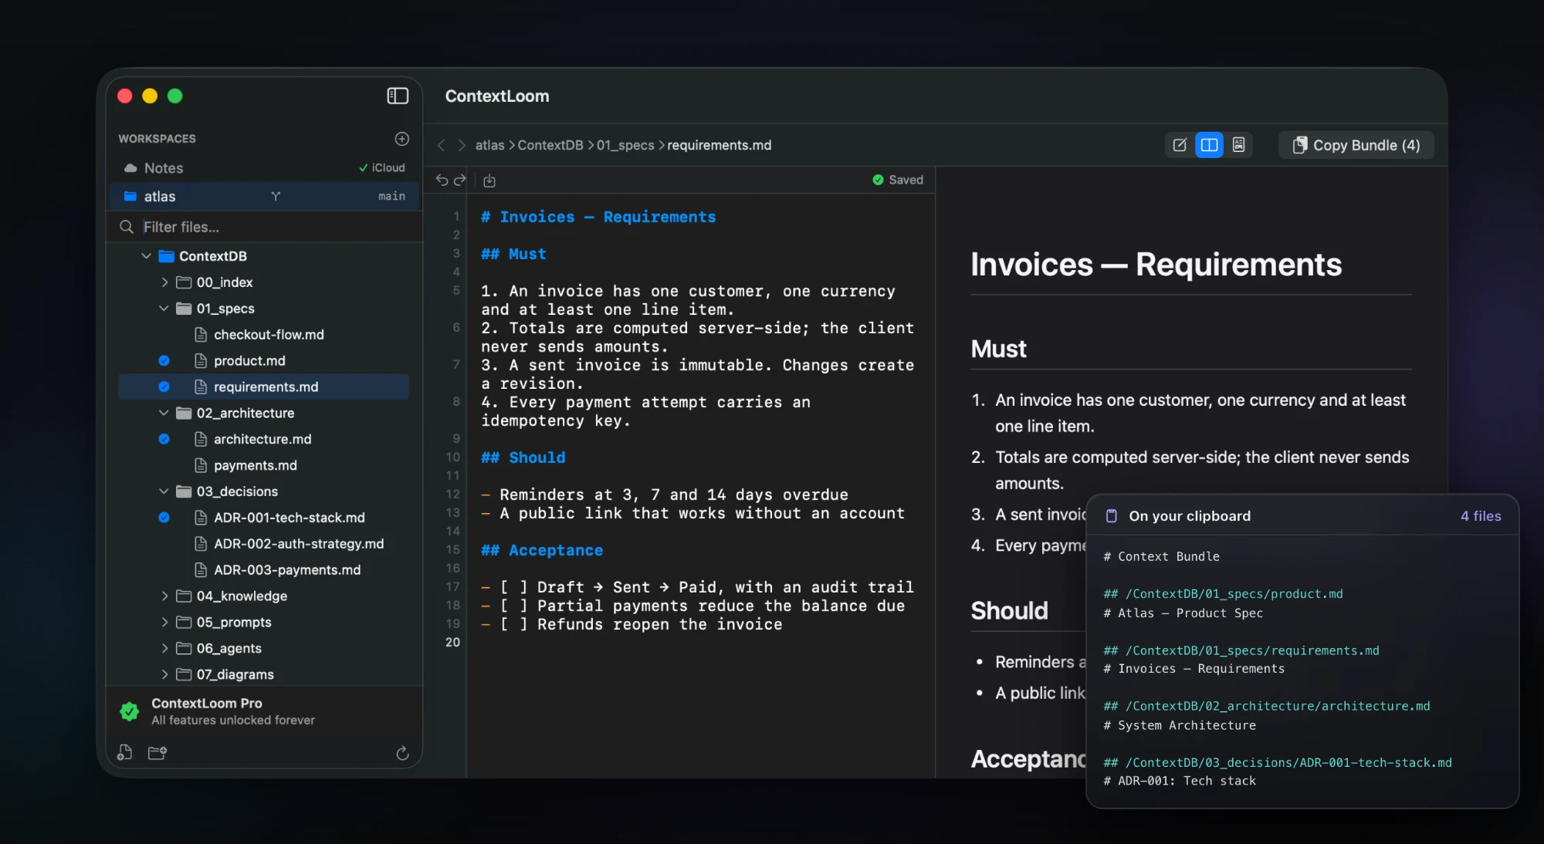Expand the 00_index folder
This screenshot has height=844, width=1544.
point(164,282)
